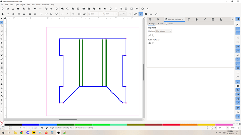Click the Copy icon
This screenshot has width=241, height=135.
coord(46,9)
